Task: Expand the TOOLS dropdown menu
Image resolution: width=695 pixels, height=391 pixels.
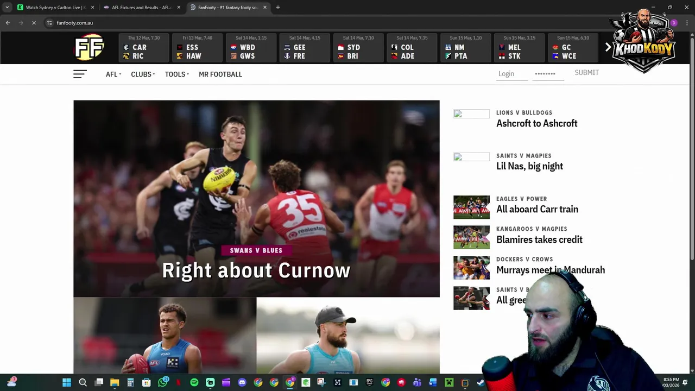Action: (177, 74)
